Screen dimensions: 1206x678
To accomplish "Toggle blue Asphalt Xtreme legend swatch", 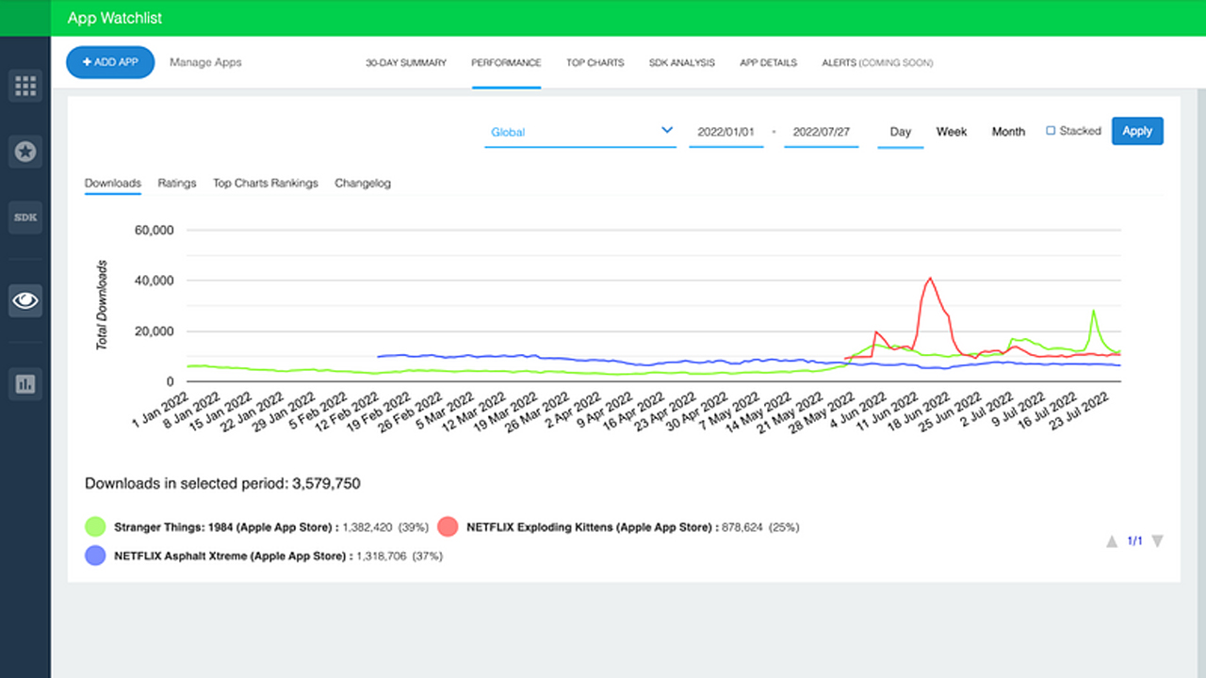I will click(x=95, y=556).
